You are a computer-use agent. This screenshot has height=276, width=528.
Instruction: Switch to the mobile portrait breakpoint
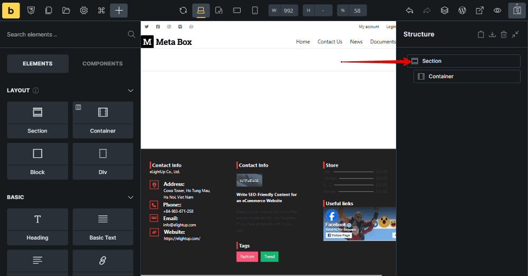click(x=255, y=10)
